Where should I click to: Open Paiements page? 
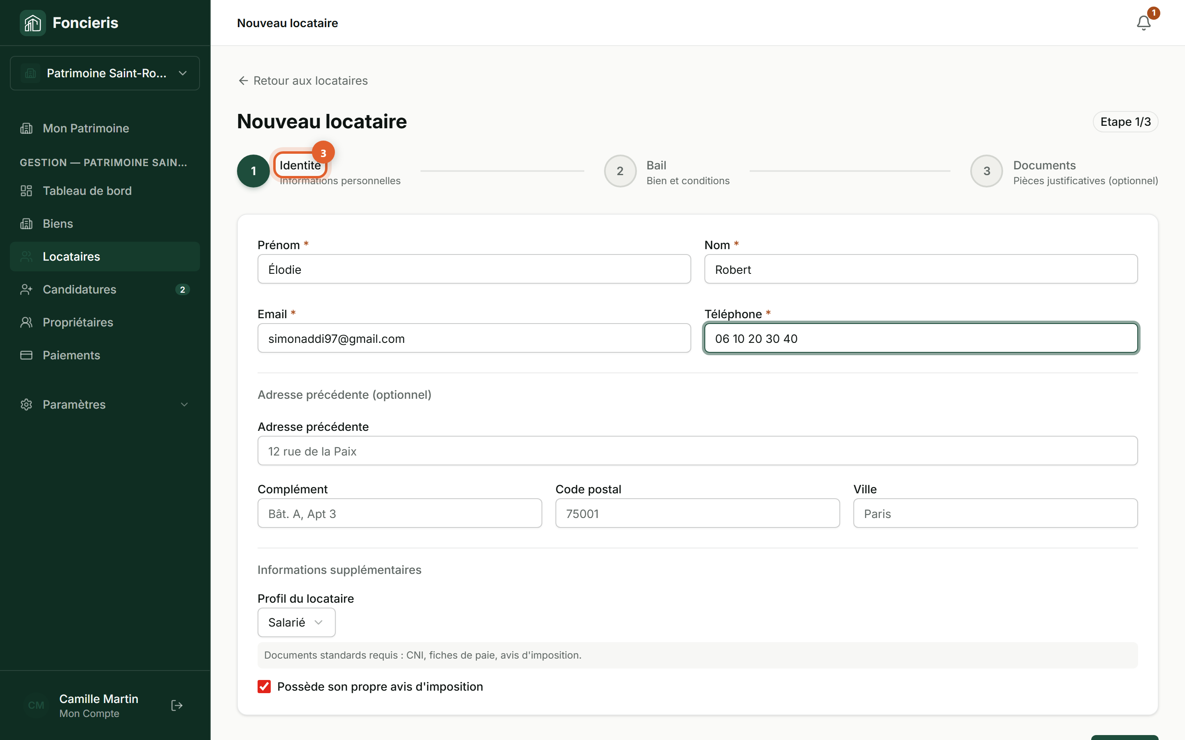pos(105,355)
